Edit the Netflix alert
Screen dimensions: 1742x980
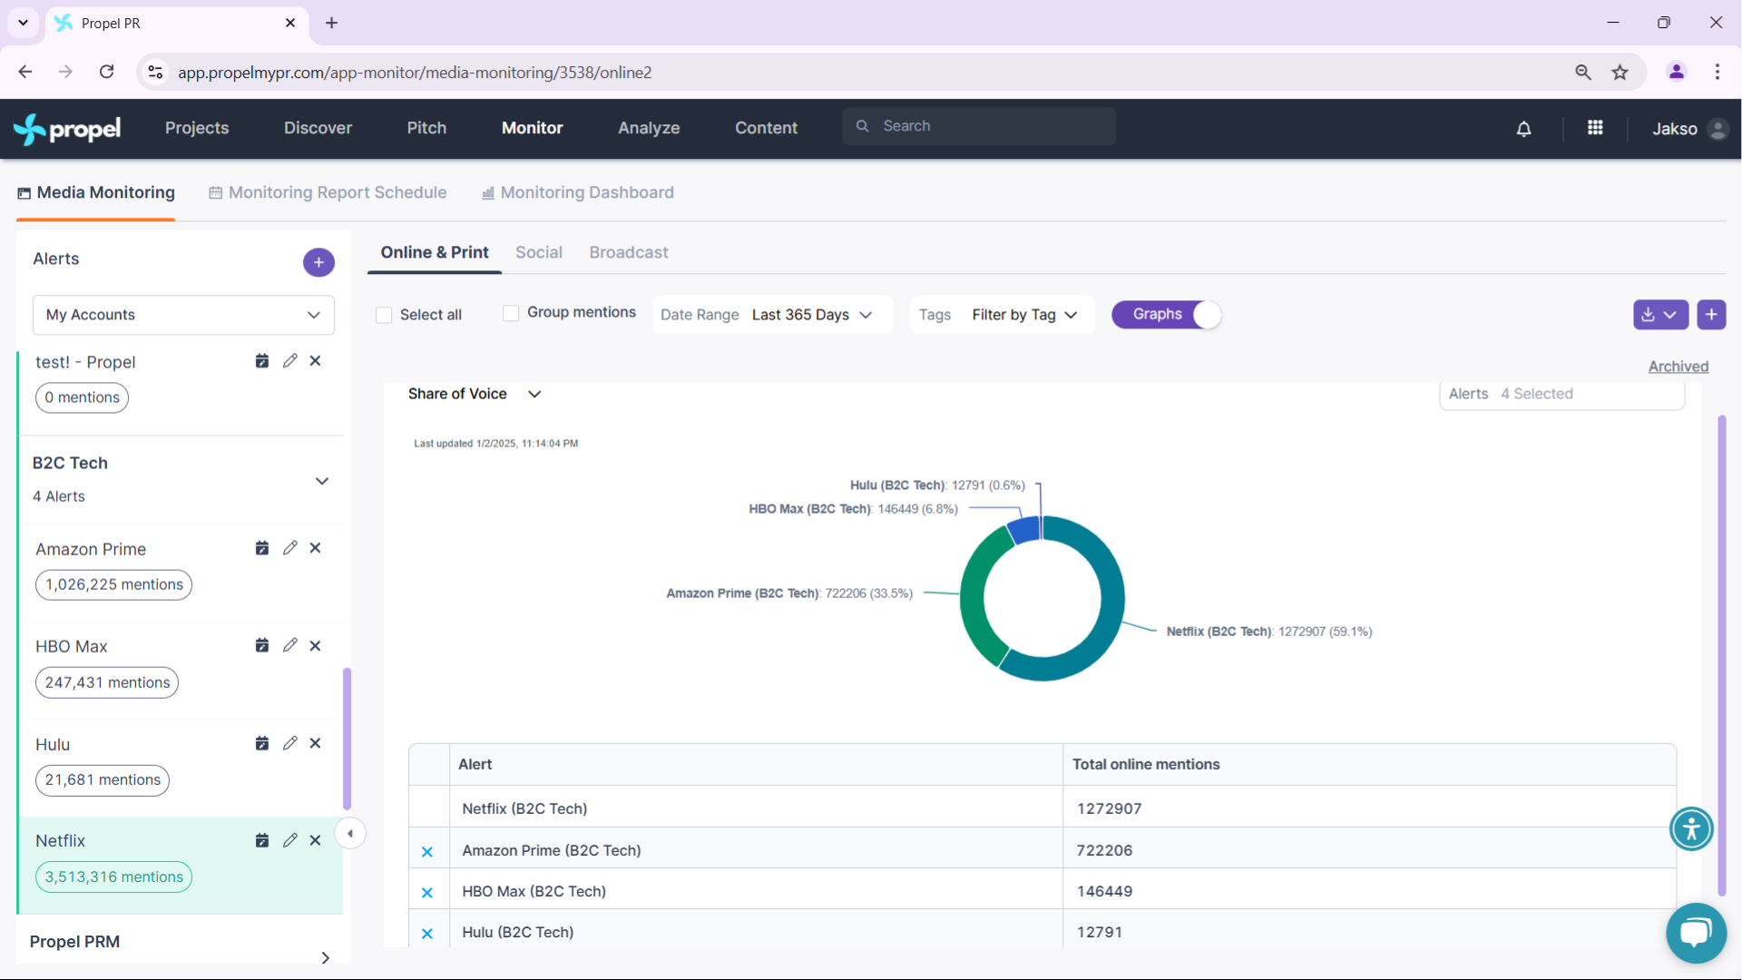[290, 840]
